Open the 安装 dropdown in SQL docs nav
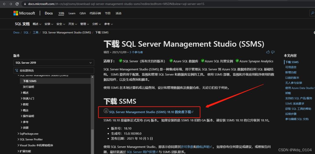 click(48, 24)
